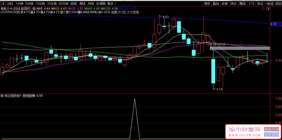
Task: Switch to 月线 monthly chart
Action: [91, 3]
